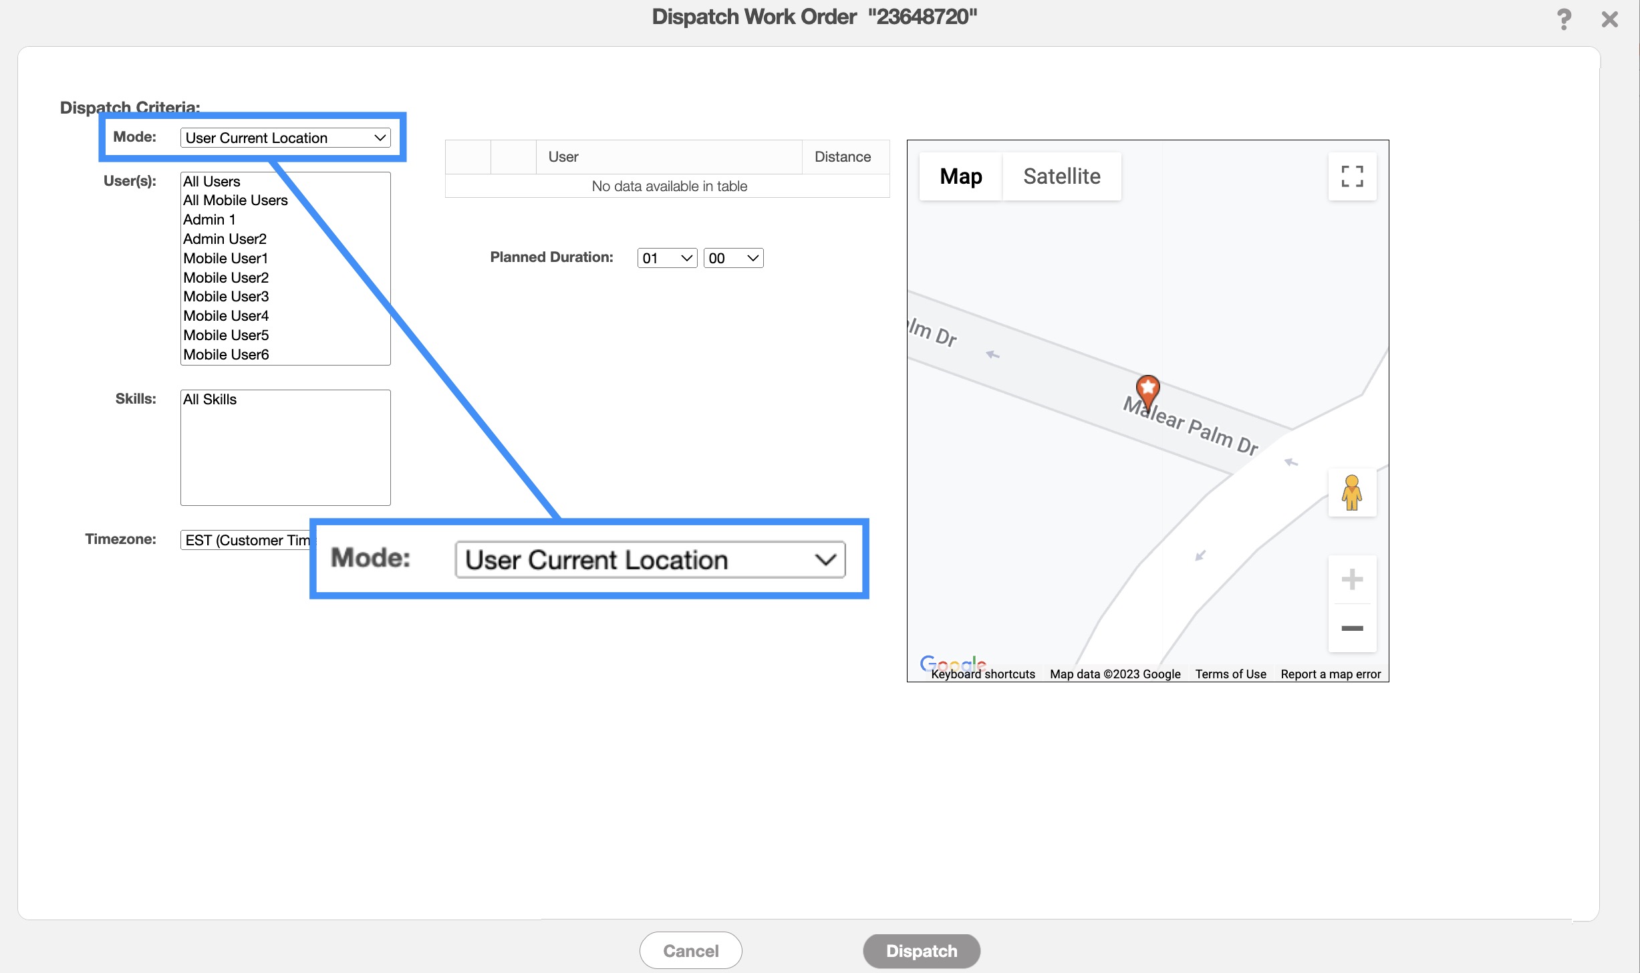Click the help question mark icon
Screen dimensions: 1640x973
1563,19
